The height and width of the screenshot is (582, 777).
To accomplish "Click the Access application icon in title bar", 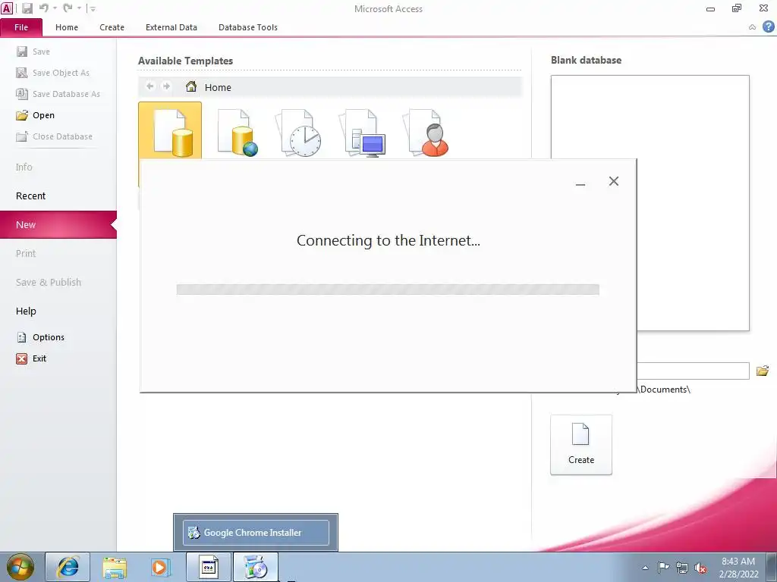I will point(7,8).
